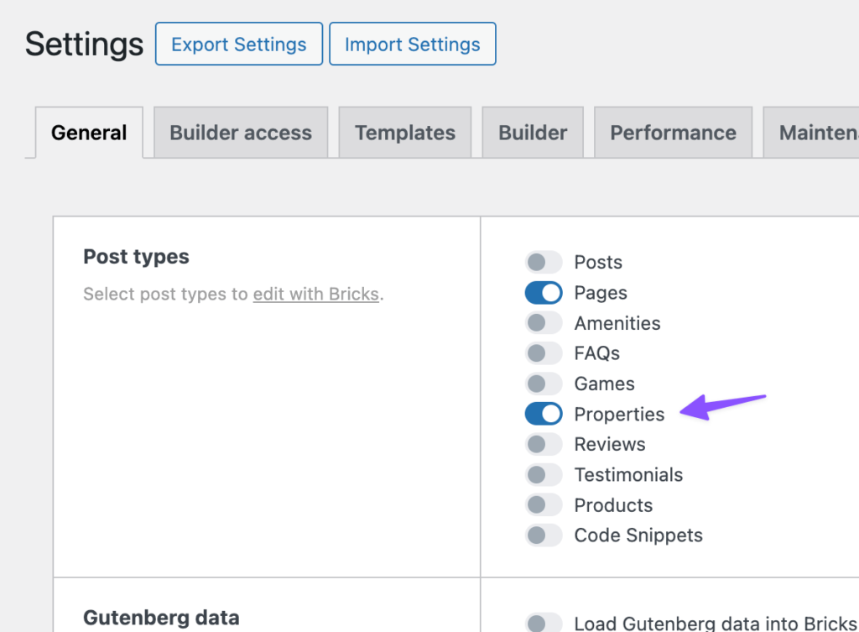859x632 pixels.
Task: Open the Templates tab
Action: pos(405,133)
